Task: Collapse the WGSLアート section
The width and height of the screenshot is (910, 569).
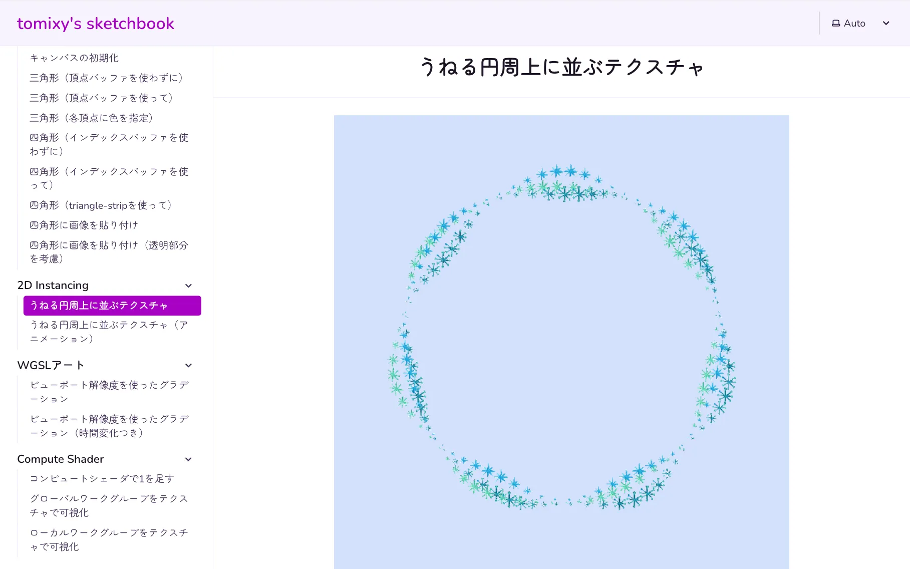Action: coord(188,366)
